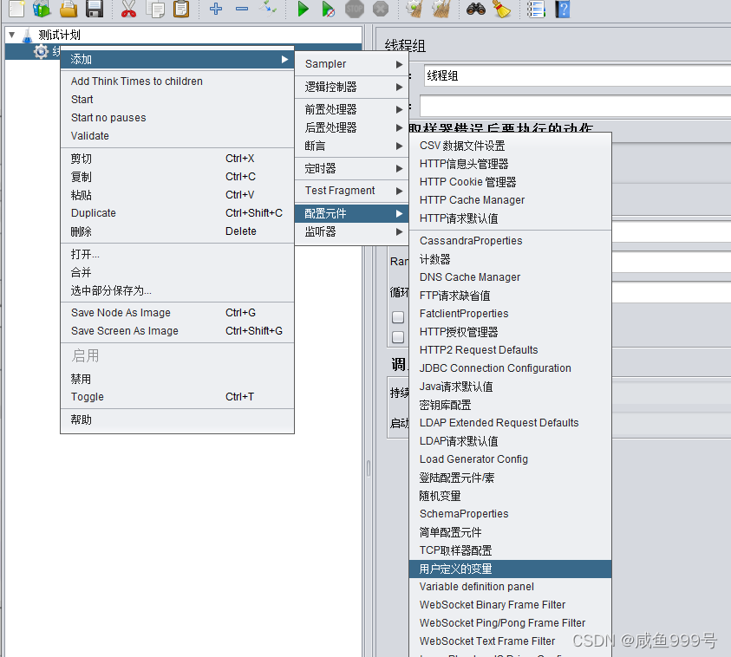Click the blue minus Collapse All icon
The image size is (731, 657).
241,9
